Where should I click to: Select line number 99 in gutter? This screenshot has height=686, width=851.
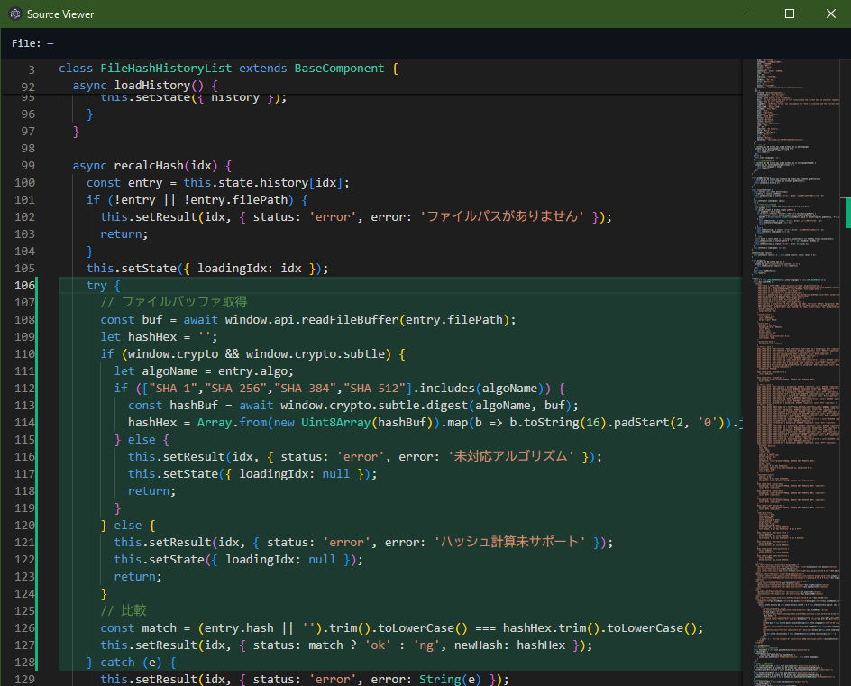coord(27,165)
